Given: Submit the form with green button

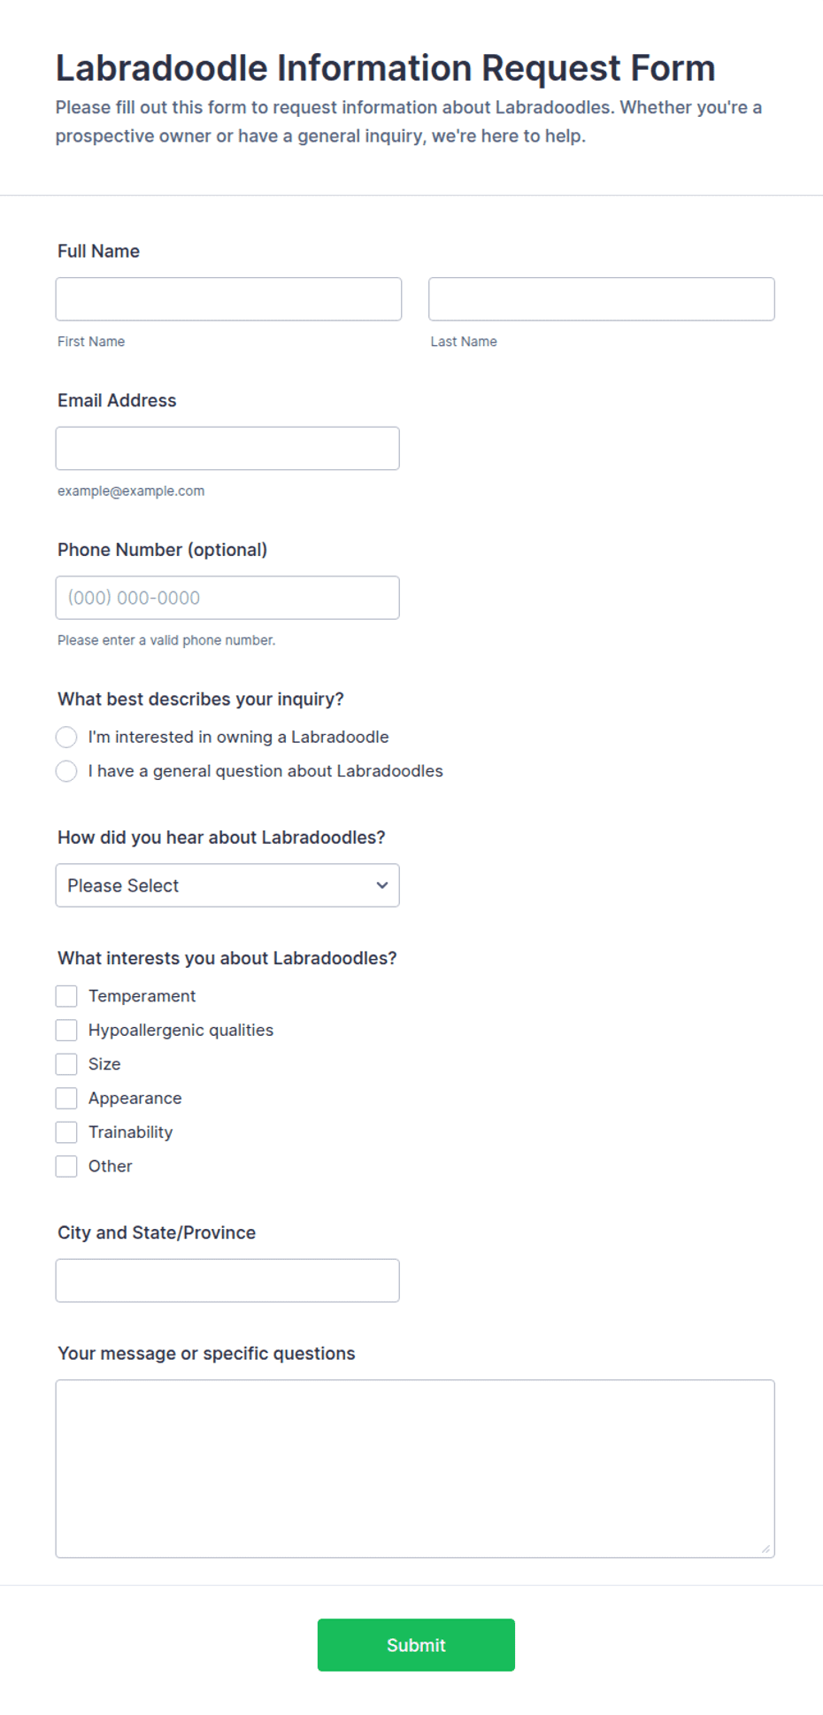Looking at the screenshot, I should [416, 1645].
